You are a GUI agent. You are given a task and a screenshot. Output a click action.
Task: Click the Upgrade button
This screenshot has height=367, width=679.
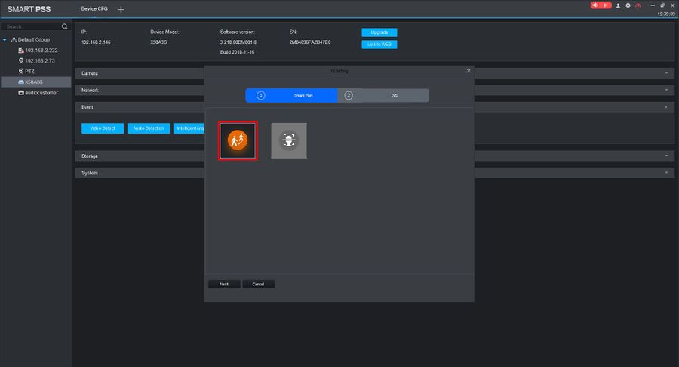click(379, 32)
